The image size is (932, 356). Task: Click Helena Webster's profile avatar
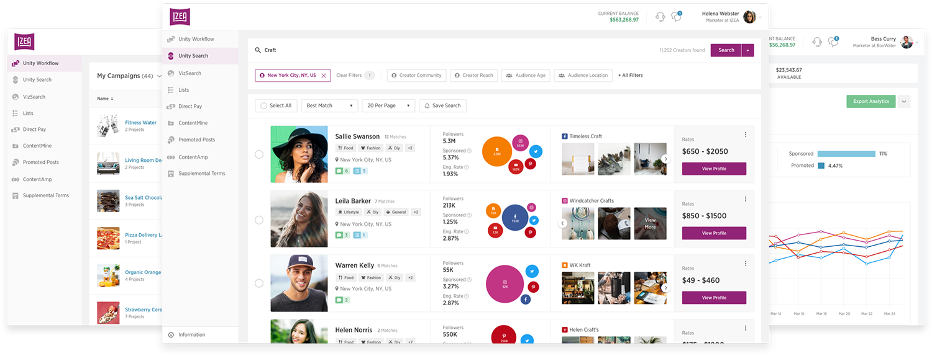pyautogui.click(x=749, y=17)
